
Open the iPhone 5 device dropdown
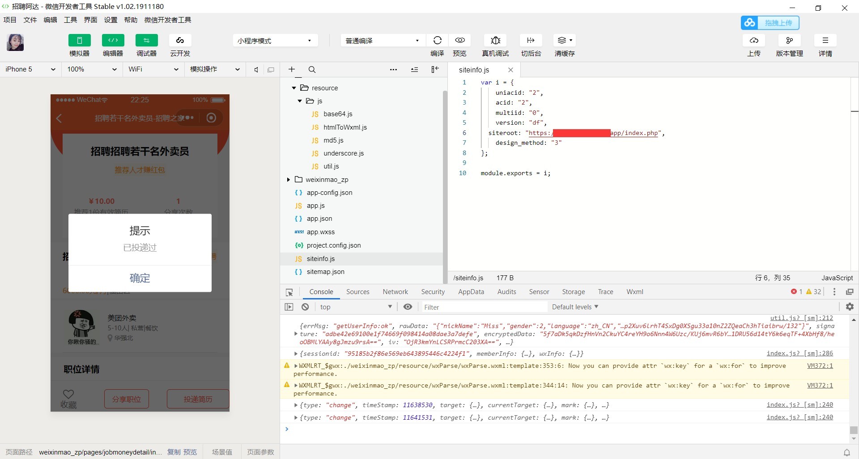(30, 69)
